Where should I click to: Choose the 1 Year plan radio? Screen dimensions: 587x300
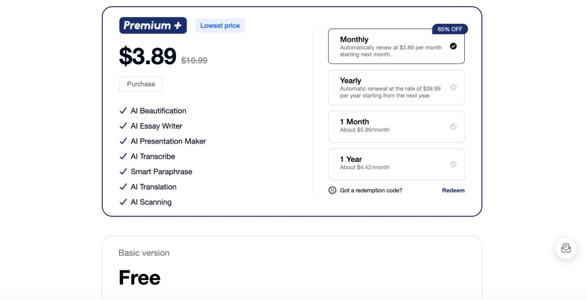click(x=453, y=164)
